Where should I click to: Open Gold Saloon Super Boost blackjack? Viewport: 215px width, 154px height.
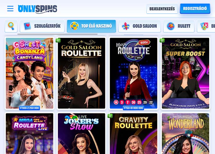(186, 73)
